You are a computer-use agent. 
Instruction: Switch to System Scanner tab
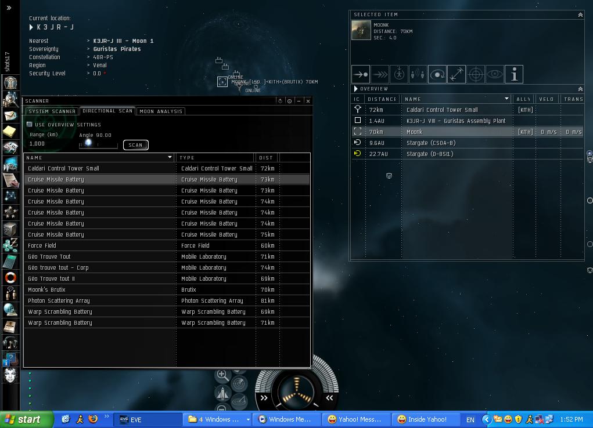tap(52, 111)
